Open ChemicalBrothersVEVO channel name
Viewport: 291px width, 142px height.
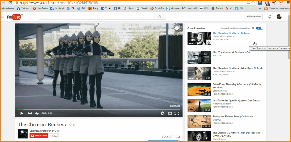[x=43, y=131]
